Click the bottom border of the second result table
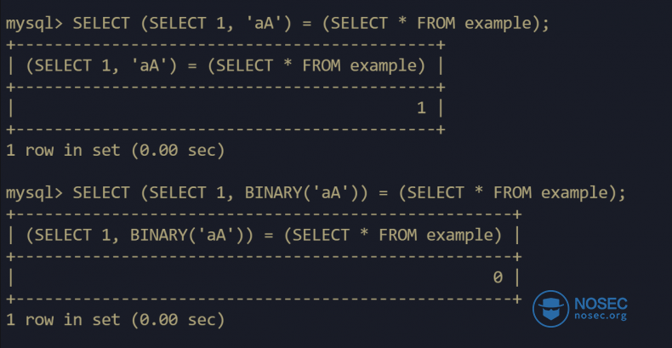The image size is (672, 348). coord(264,299)
